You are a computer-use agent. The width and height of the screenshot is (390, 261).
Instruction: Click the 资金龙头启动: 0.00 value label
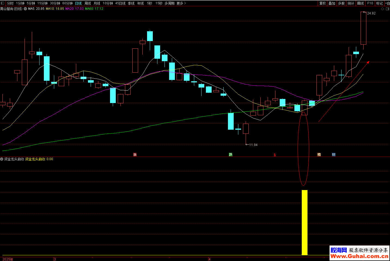(39, 159)
